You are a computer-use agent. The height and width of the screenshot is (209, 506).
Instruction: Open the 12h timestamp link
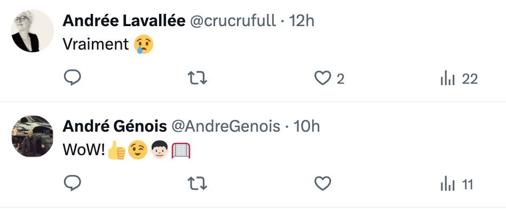pyautogui.click(x=302, y=21)
